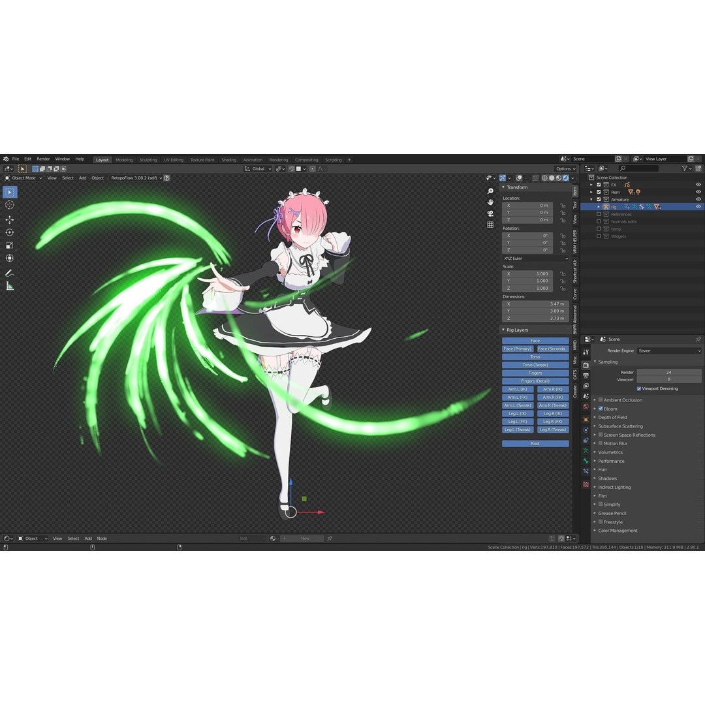Pick the Transform tool

click(9, 258)
